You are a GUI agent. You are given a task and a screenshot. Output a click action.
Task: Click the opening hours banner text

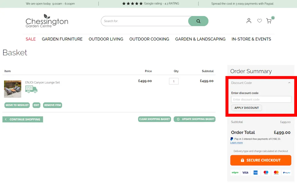(50, 4)
